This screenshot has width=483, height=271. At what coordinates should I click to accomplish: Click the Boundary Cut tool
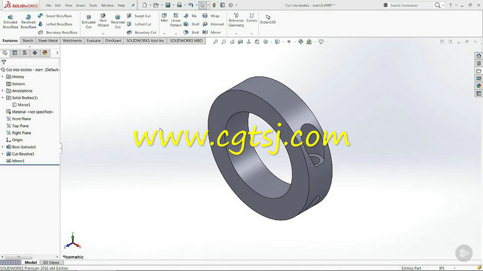coord(142,33)
